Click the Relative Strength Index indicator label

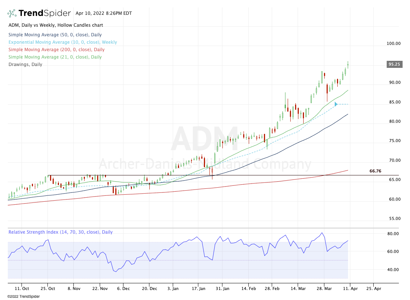point(60,232)
